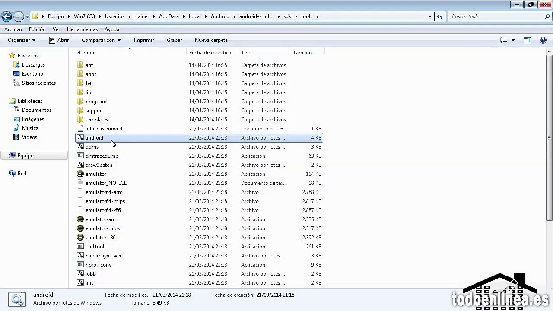Select the emulator application icon
Screen dimensions: 553x311
coord(80,174)
